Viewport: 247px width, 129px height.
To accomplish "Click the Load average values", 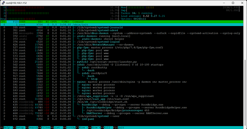I will point(154,16).
